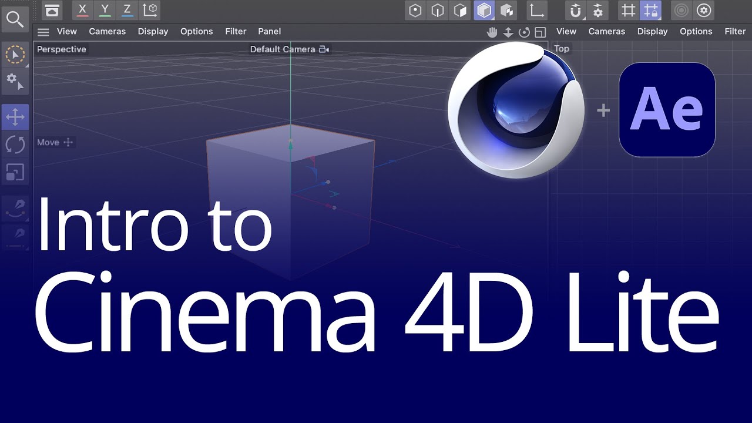Image resolution: width=752 pixels, height=423 pixels.
Task: Open snap settings gear icon
Action: point(597,11)
